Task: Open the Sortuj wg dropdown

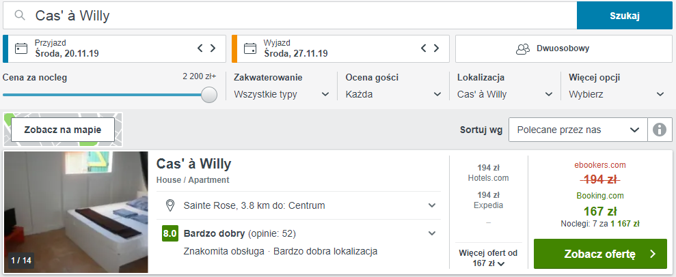Action: (578, 130)
